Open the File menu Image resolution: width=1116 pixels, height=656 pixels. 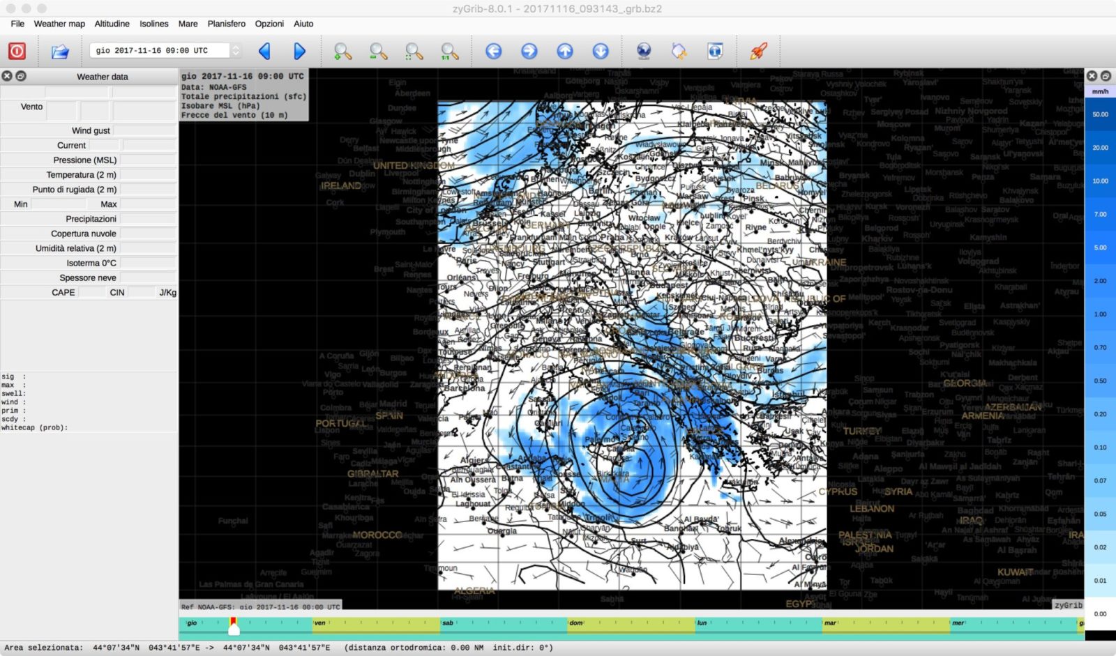(17, 24)
